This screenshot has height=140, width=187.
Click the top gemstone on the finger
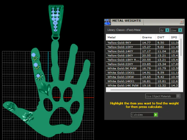(34, 55)
